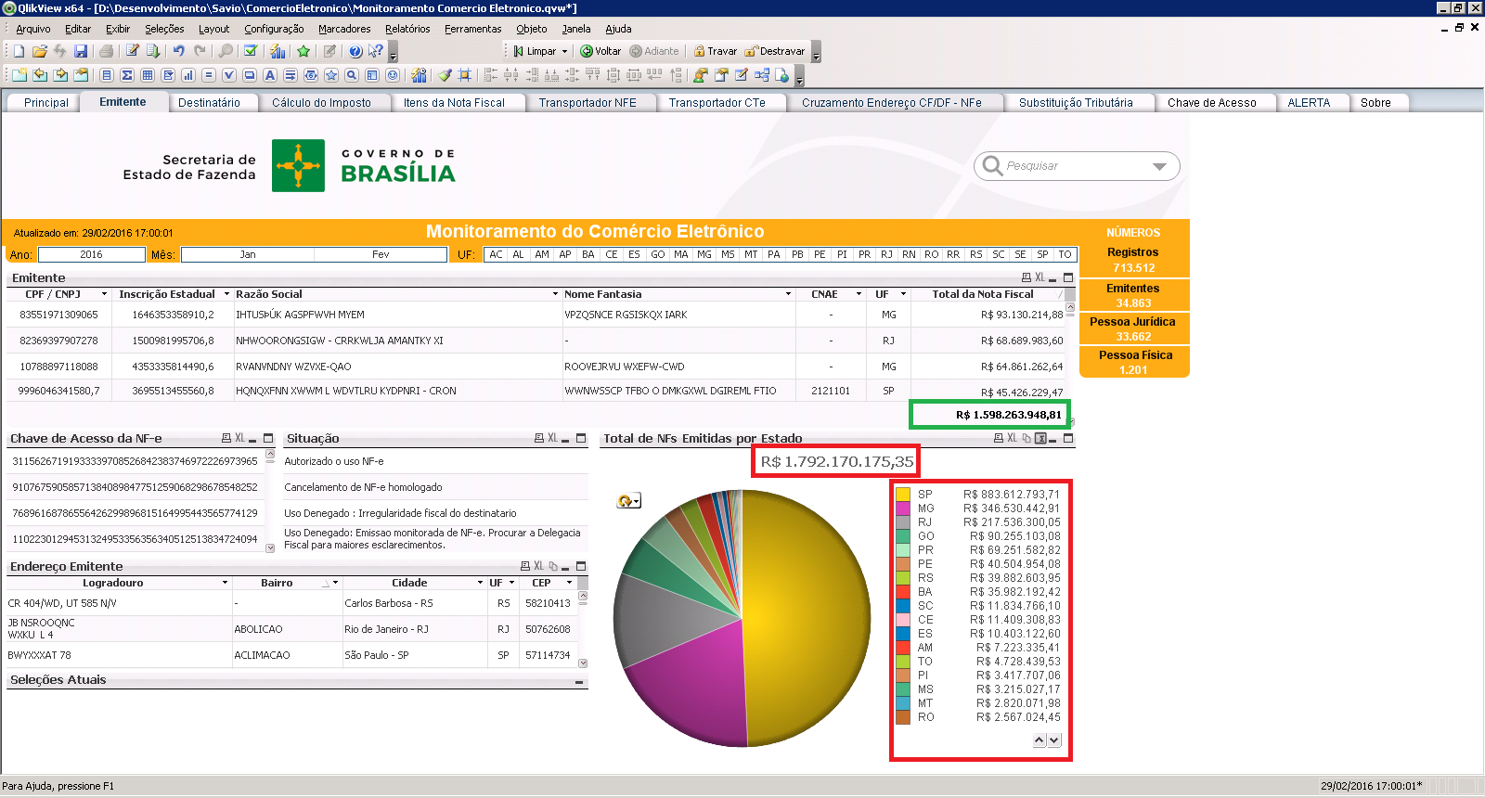This screenshot has height=798, width=1485.
Task: Open the Nome Fantasia column dropdown
Action: point(788,294)
